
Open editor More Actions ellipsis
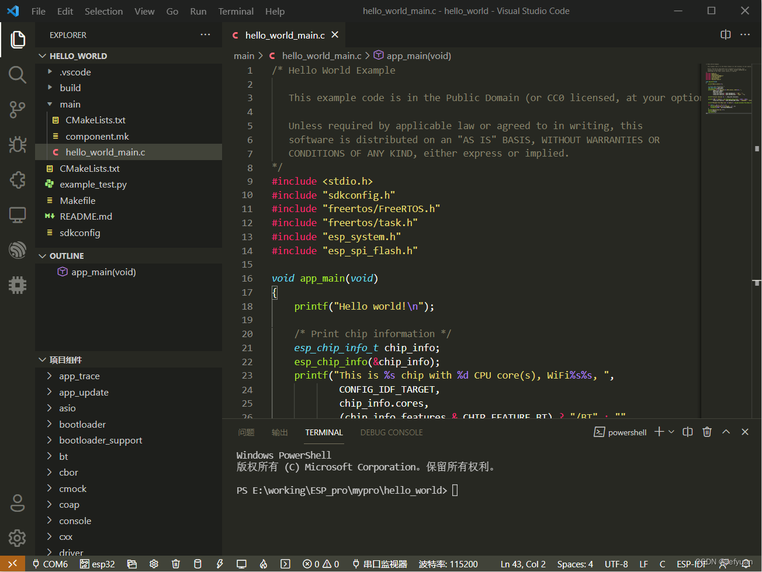[x=745, y=34]
